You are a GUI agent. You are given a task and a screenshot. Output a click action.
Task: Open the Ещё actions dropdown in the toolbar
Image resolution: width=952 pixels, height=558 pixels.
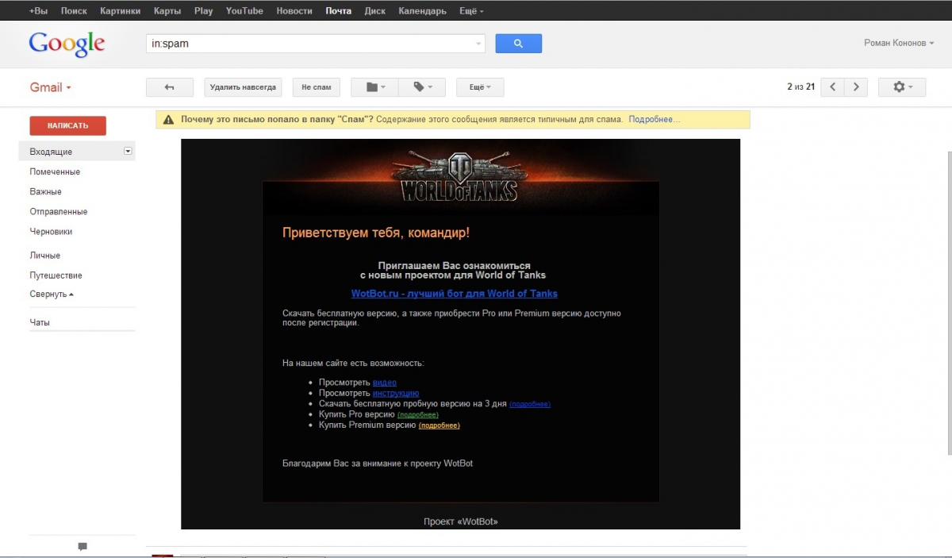[x=480, y=87]
